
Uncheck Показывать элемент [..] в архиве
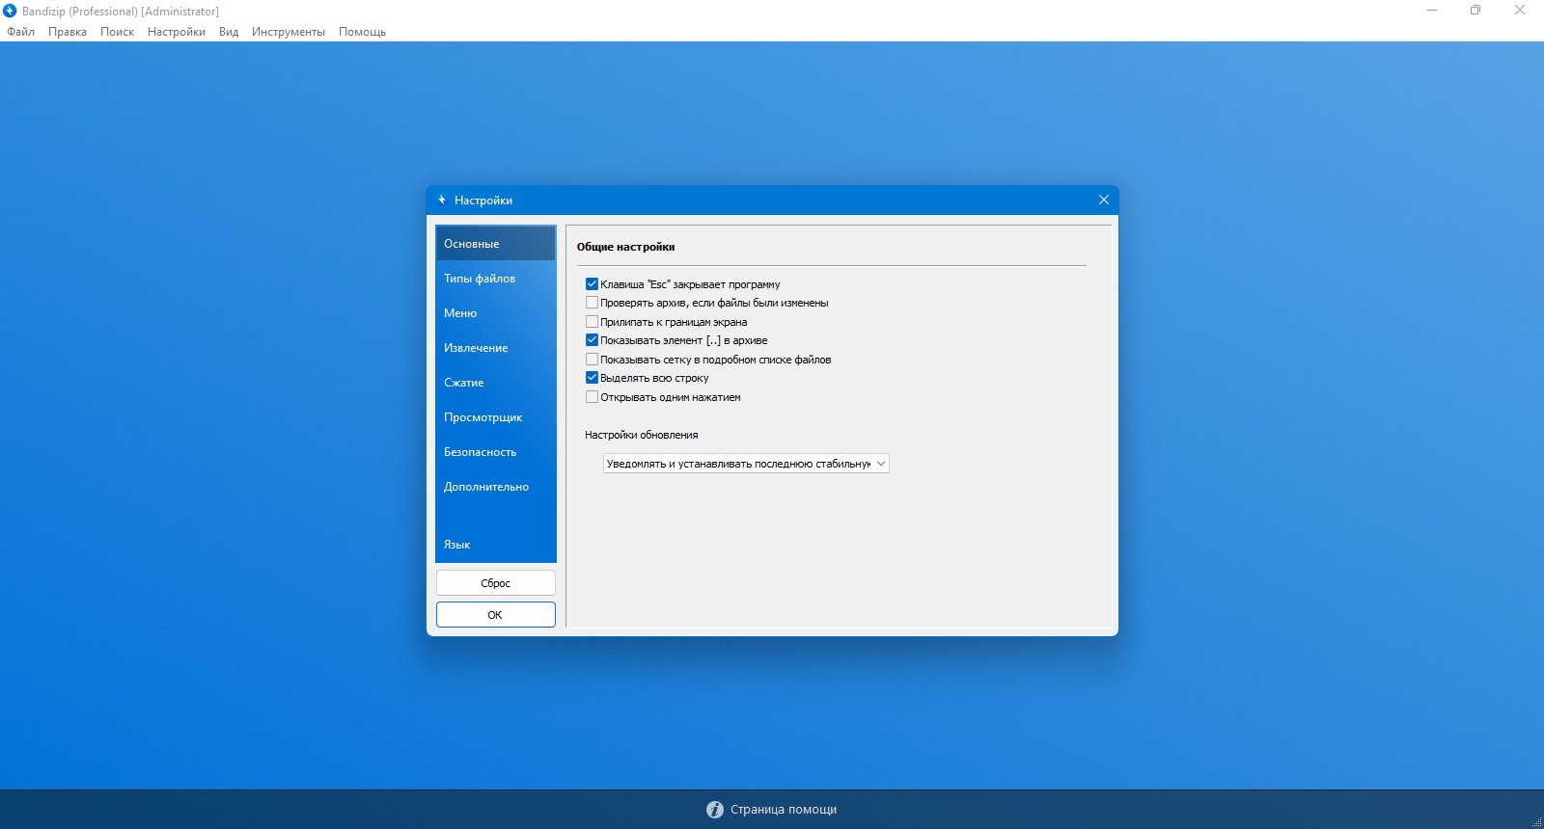pos(592,340)
